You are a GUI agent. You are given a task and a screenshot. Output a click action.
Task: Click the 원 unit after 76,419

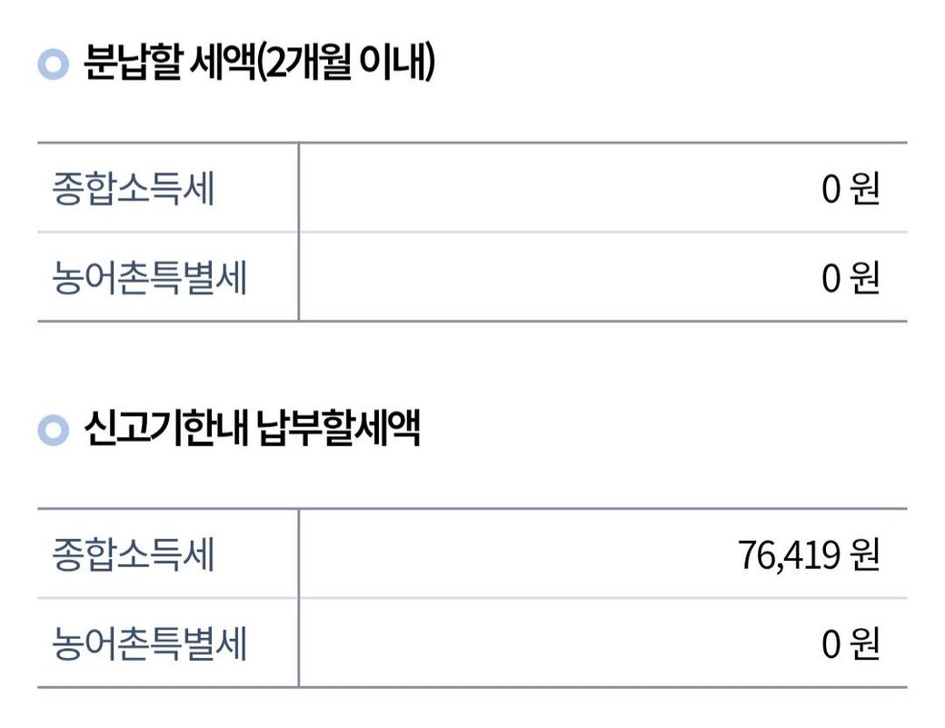pos(865,554)
